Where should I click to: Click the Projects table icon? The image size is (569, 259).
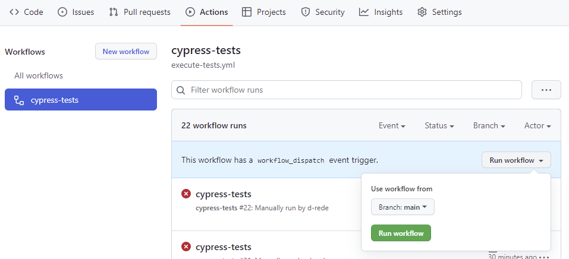point(247,12)
